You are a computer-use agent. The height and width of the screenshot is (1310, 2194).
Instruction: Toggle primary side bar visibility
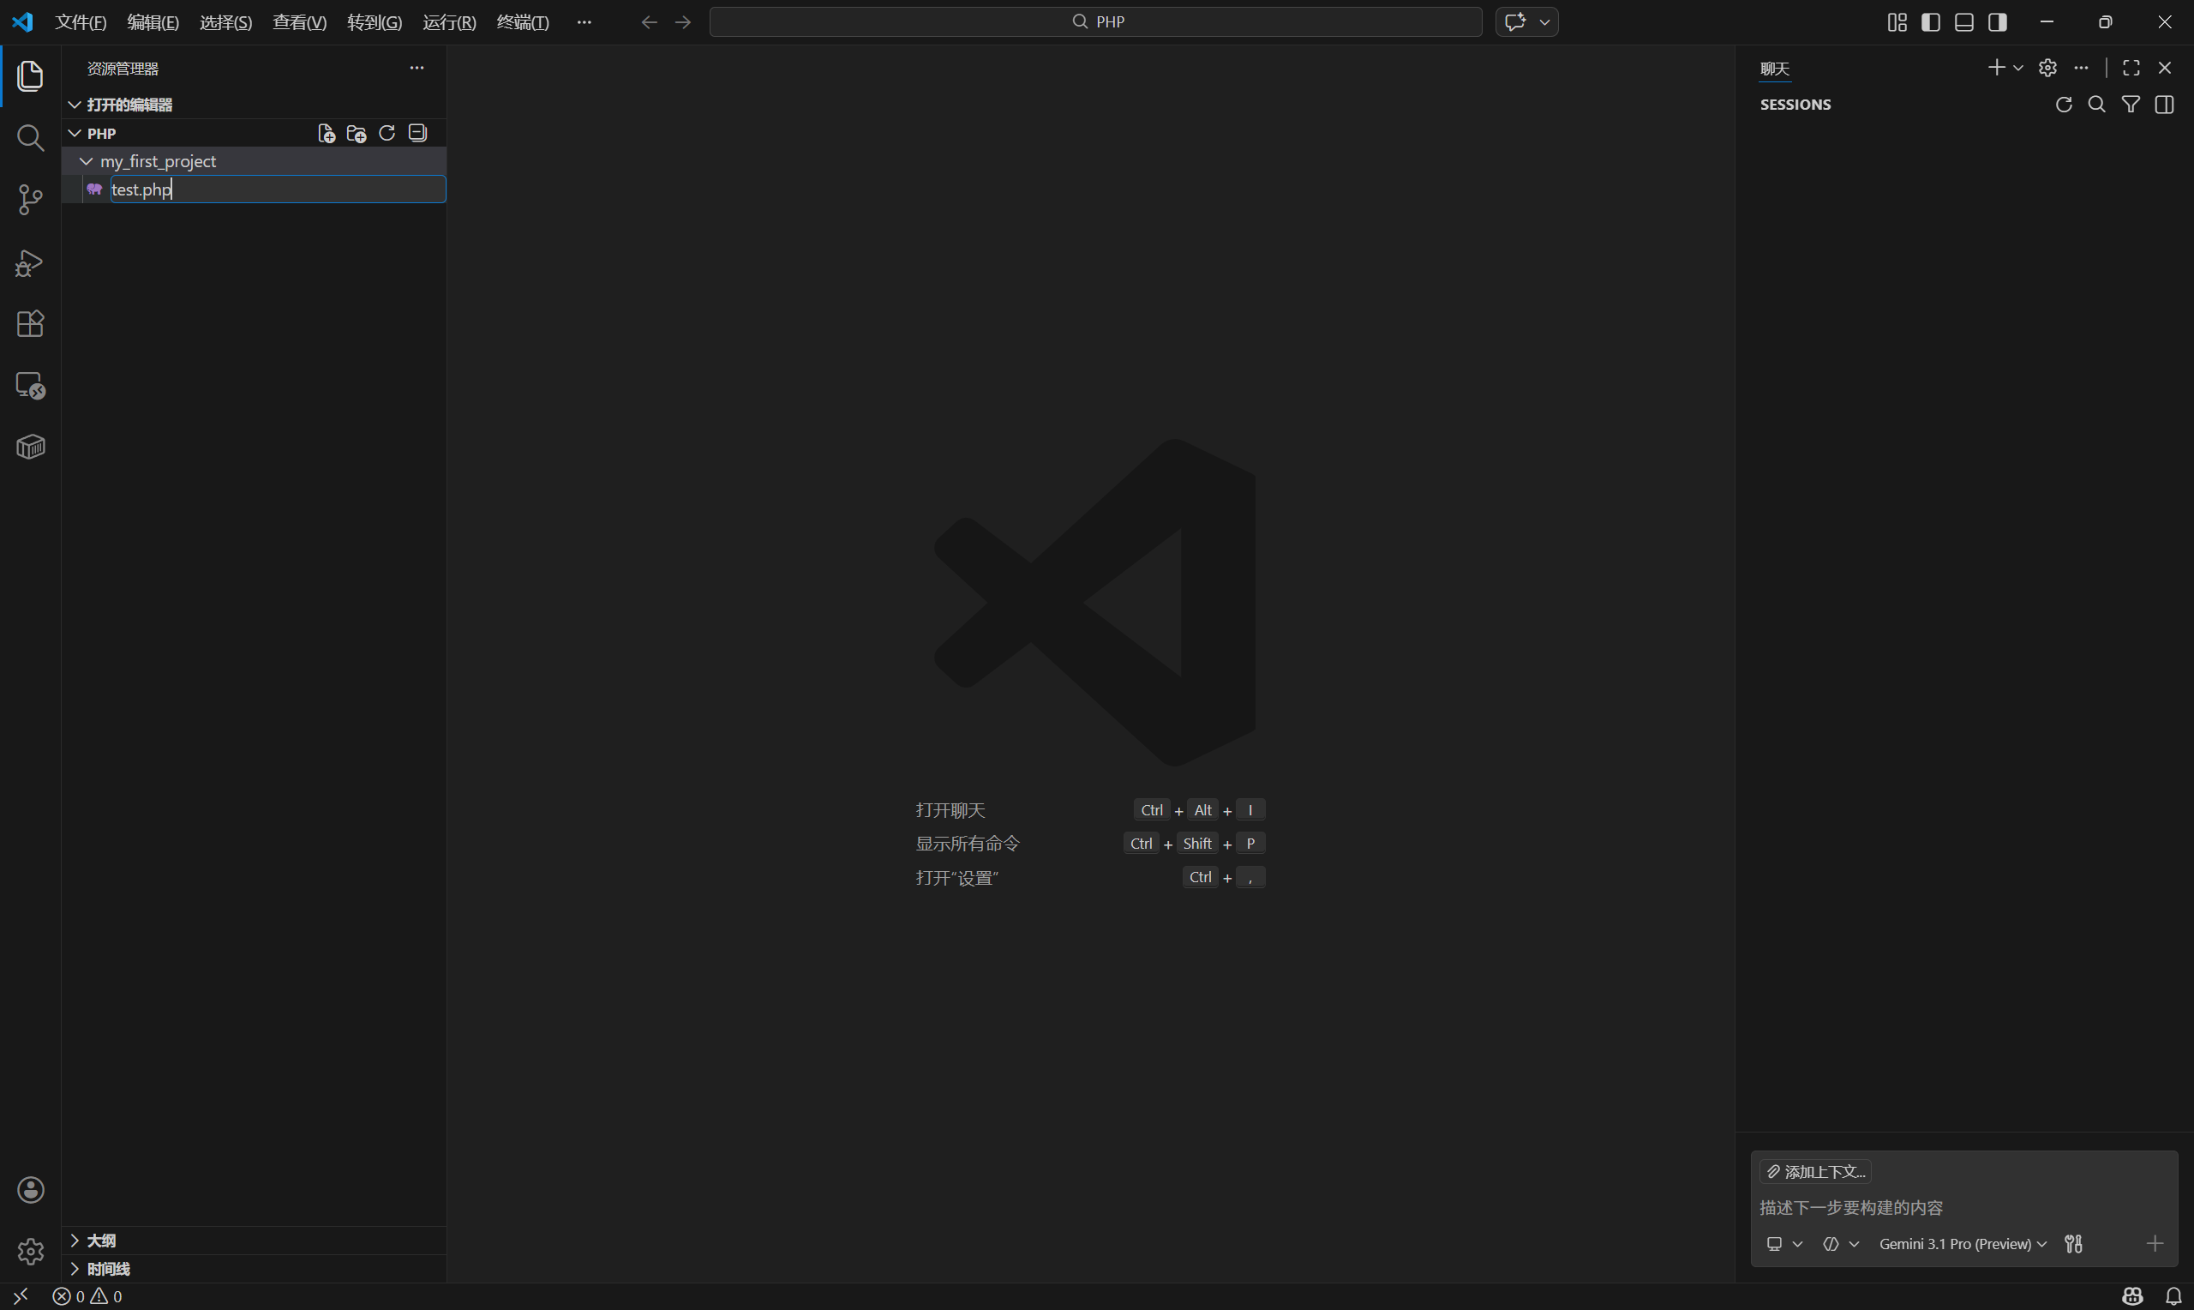1930,22
